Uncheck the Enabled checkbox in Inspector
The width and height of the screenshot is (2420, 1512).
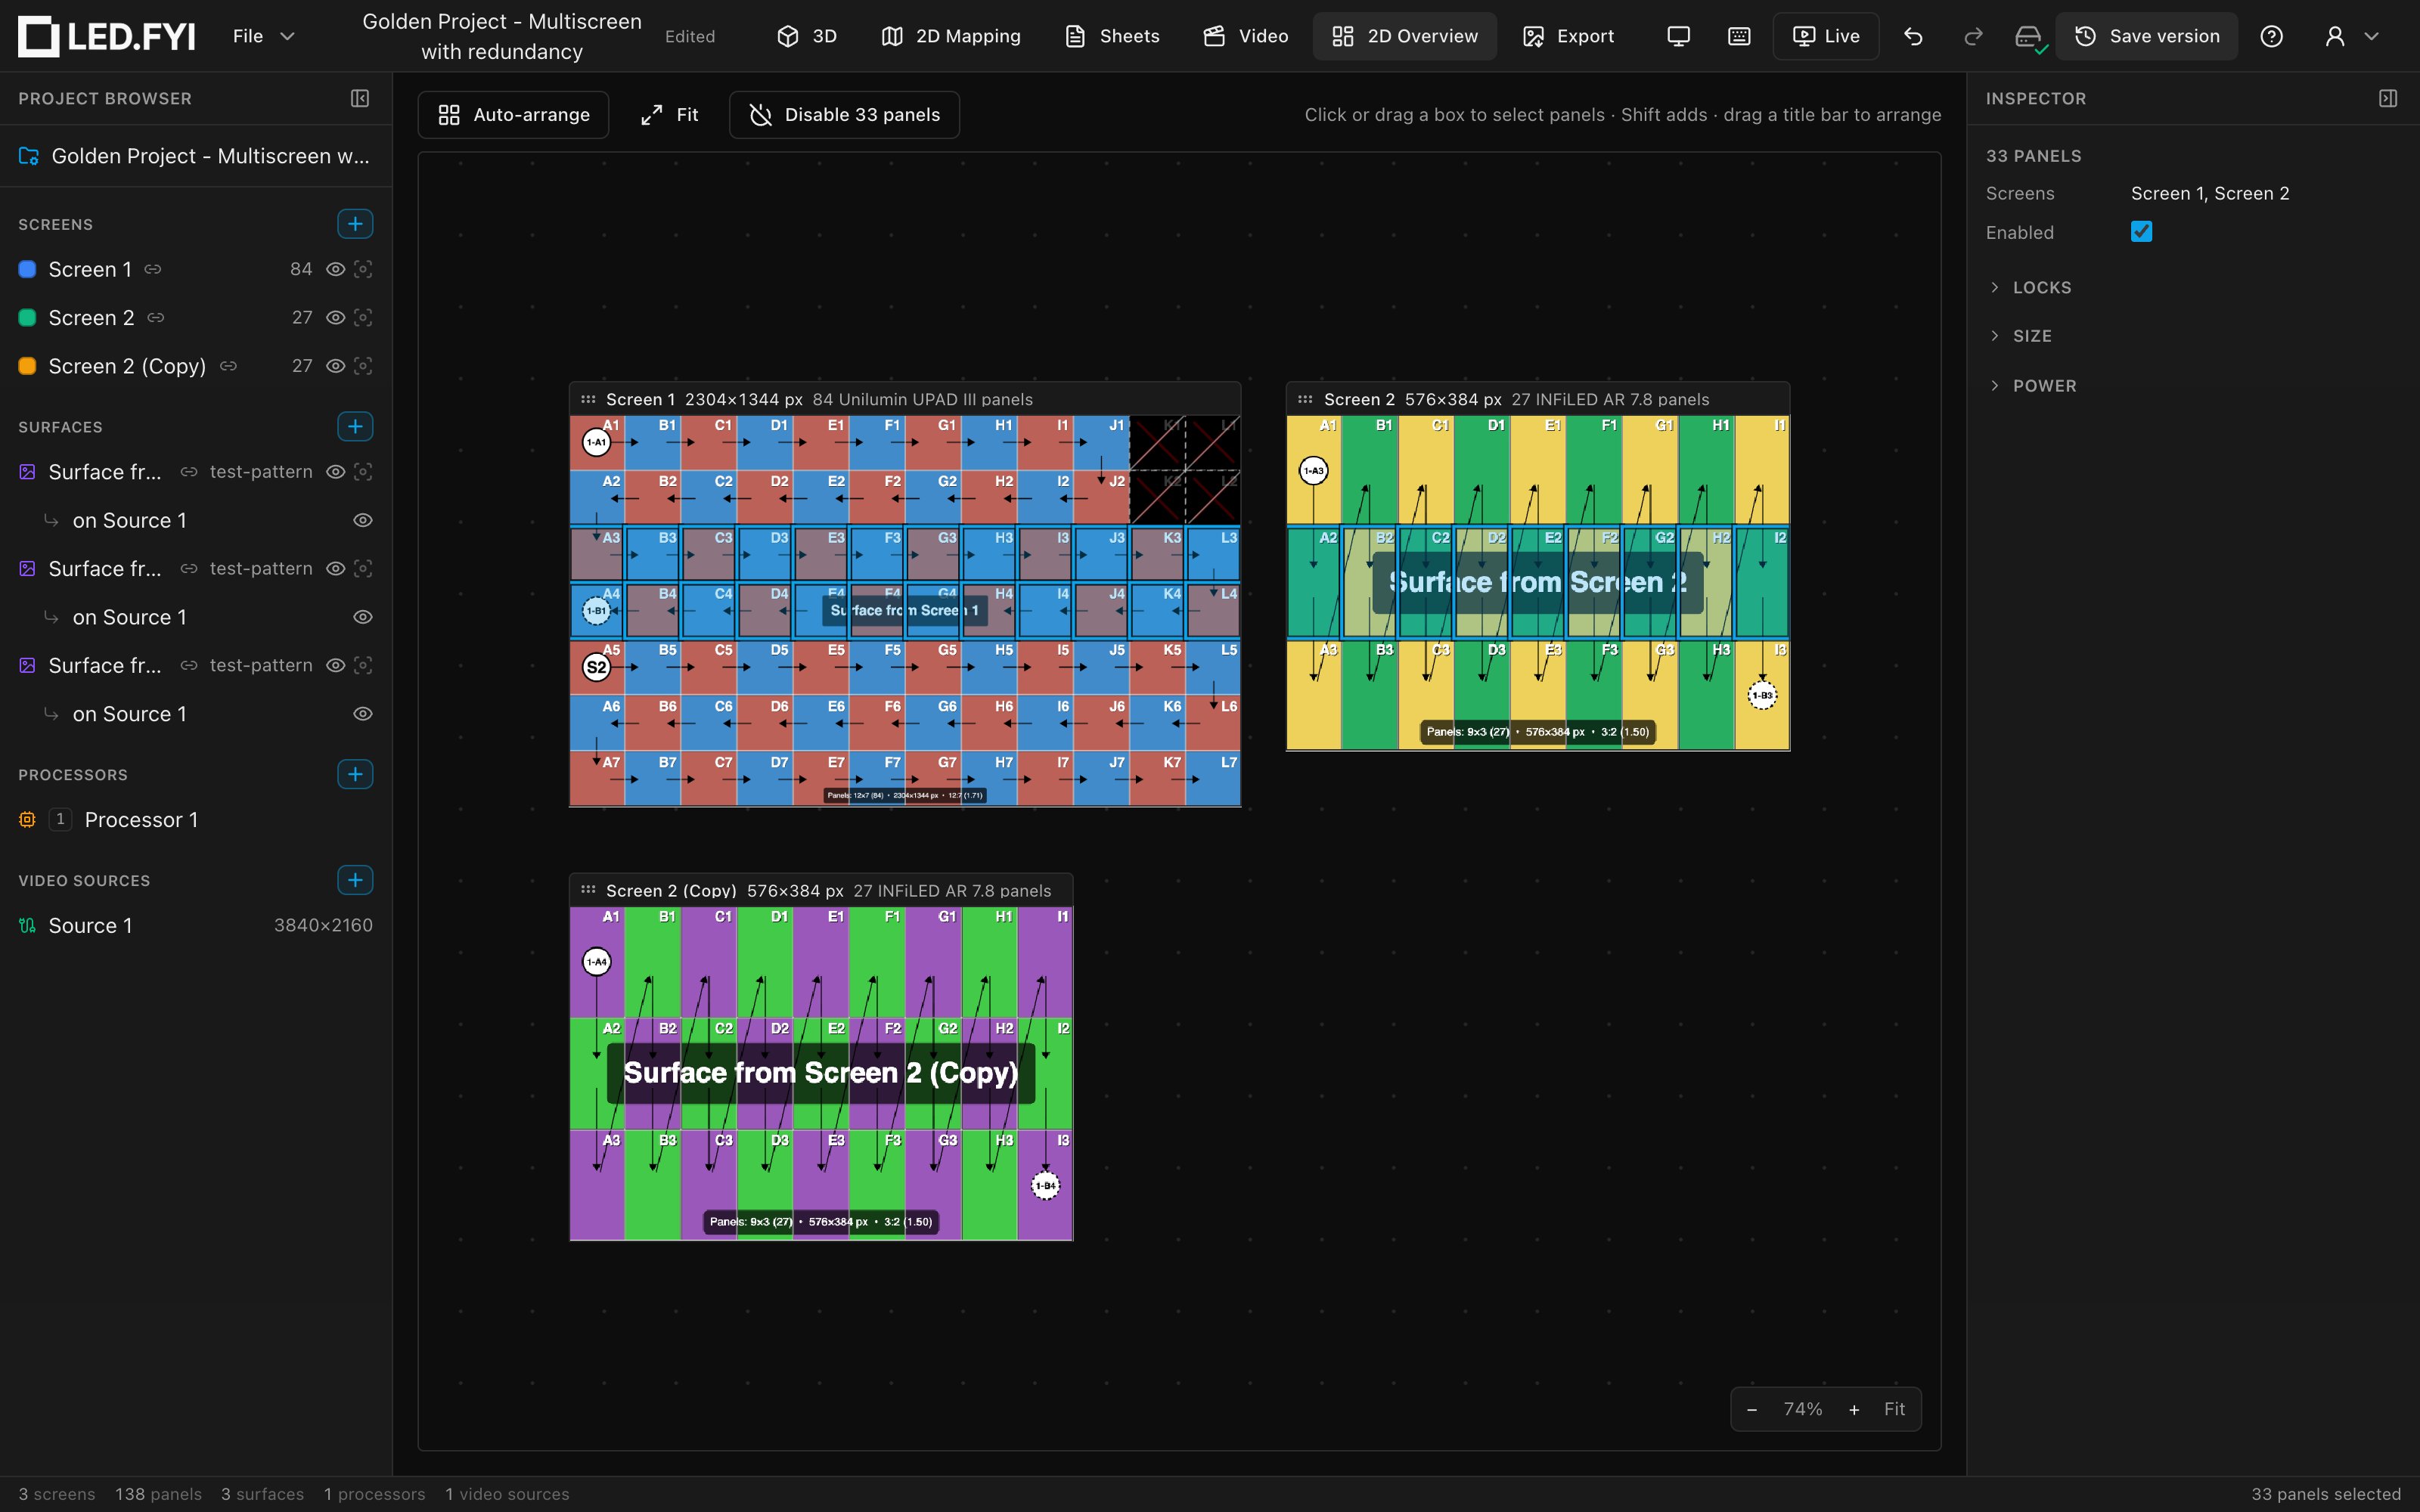tap(2141, 232)
